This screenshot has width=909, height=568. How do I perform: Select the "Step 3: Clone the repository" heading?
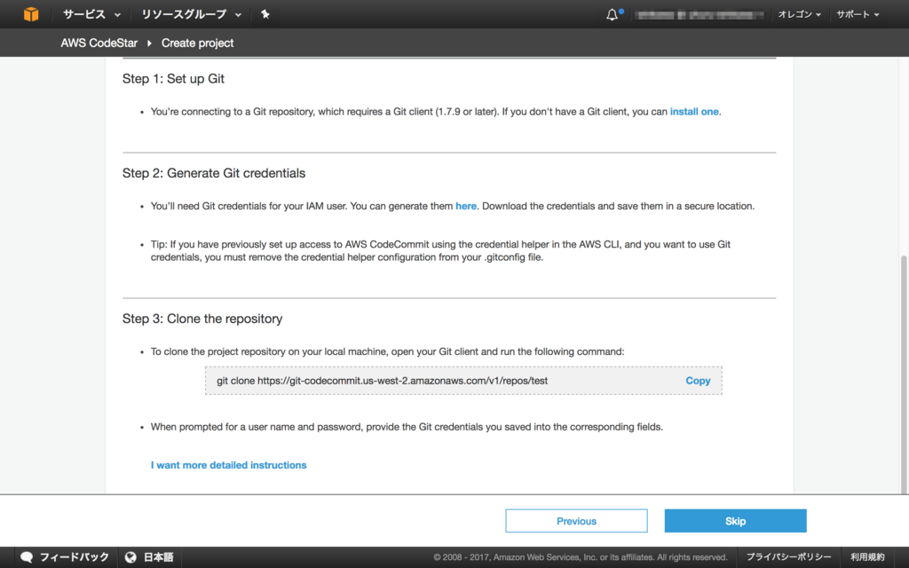202,319
